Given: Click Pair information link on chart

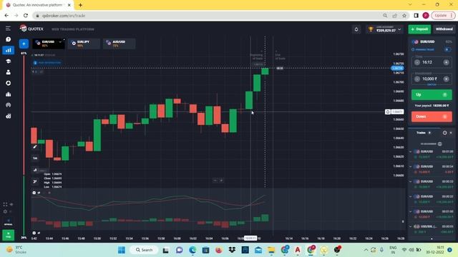Looking at the screenshot, I should [47, 63].
